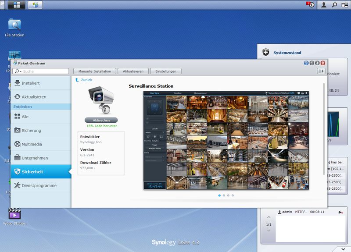Image resolution: width=351 pixels, height=252 pixels.
Task: Select Sicherung category
Action: (x=41, y=130)
